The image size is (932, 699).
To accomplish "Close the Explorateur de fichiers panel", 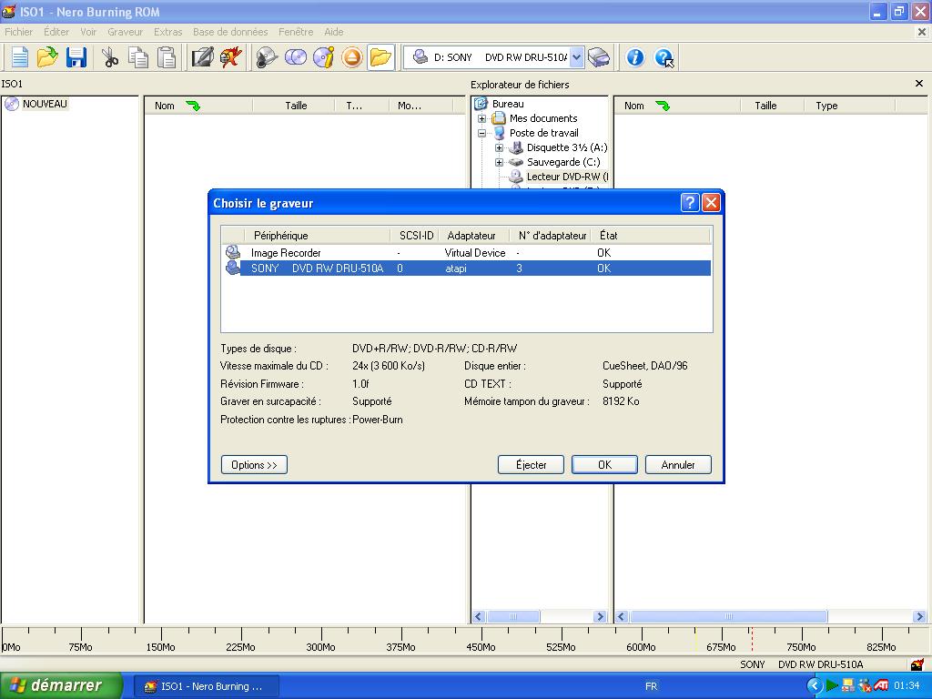I will pyautogui.click(x=919, y=84).
